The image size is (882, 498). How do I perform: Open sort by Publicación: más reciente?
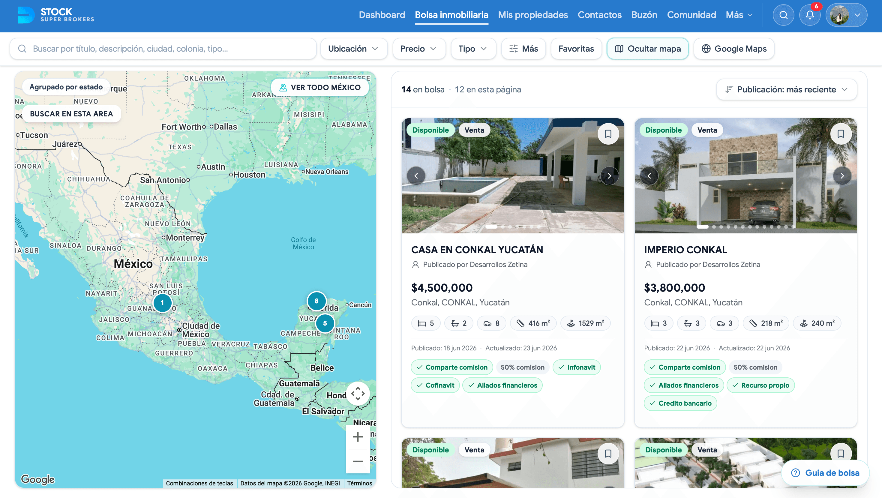click(787, 89)
